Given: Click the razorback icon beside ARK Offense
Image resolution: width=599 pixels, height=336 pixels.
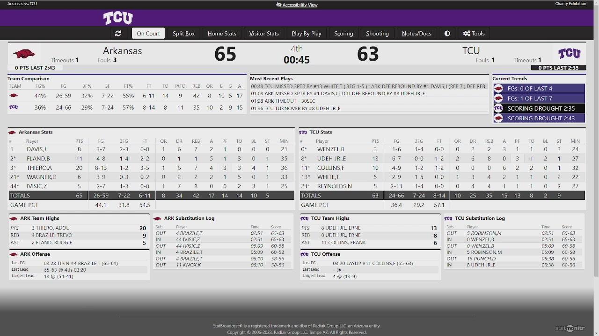Looking at the screenshot, I should pyautogui.click(x=14, y=254).
